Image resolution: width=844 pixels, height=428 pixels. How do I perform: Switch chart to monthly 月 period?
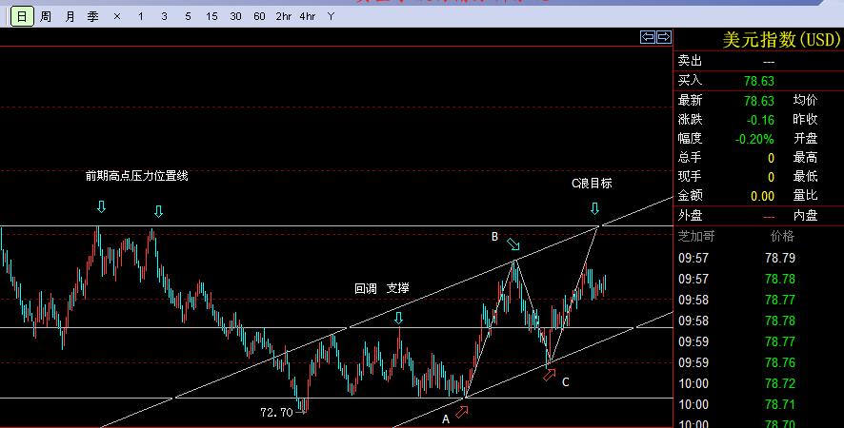pyautogui.click(x=70, y=17)
